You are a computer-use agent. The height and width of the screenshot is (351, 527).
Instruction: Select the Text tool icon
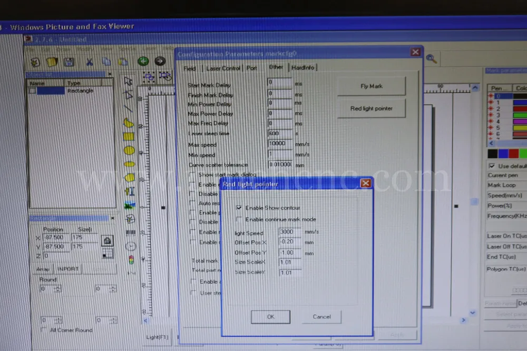[x=130, y=192]
